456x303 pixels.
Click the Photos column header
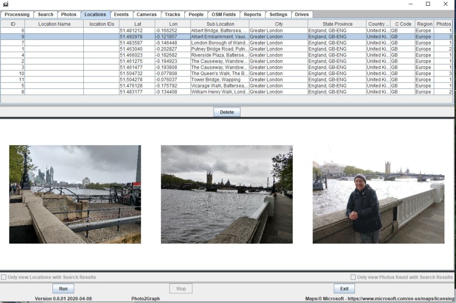443,24
